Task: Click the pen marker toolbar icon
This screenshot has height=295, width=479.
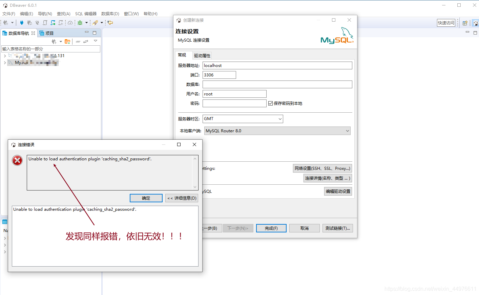Action: pyautogui.click(x=95, y=23)
